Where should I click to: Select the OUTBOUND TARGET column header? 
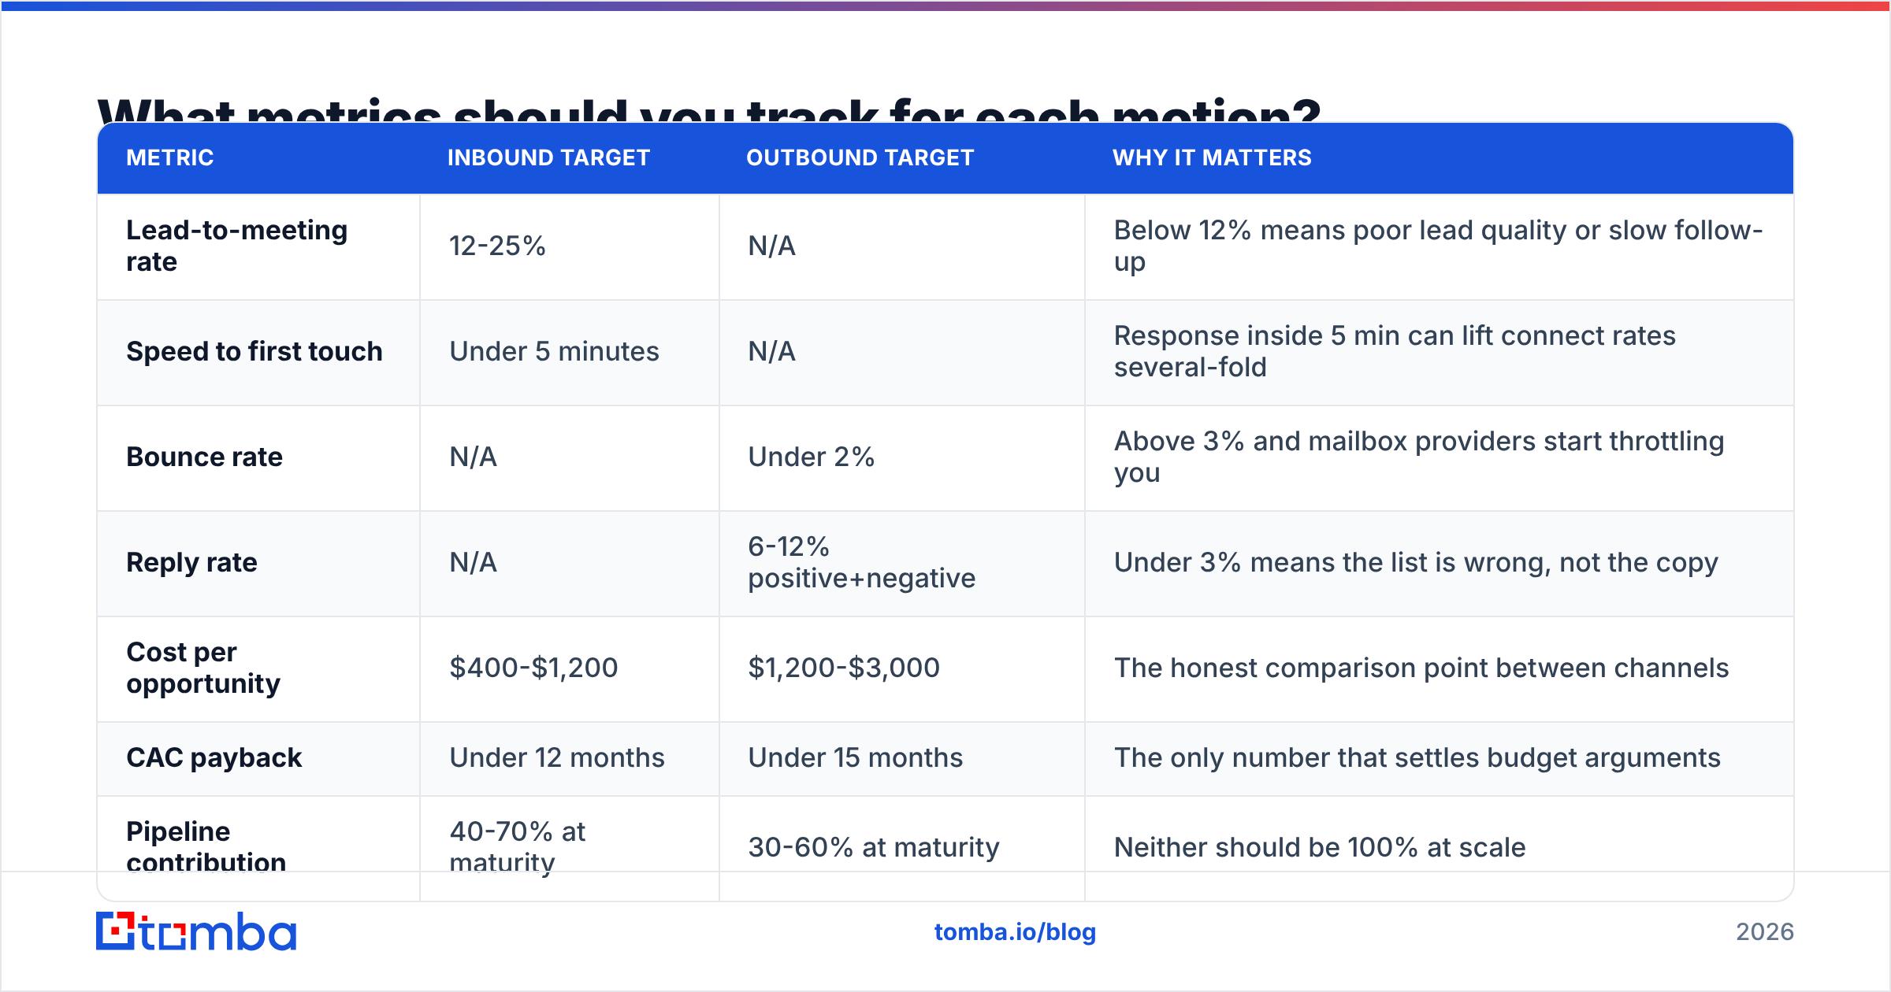[x=860, y=157]
